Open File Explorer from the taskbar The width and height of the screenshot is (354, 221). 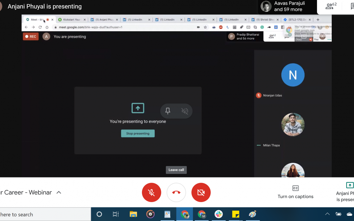pos(133,214)
